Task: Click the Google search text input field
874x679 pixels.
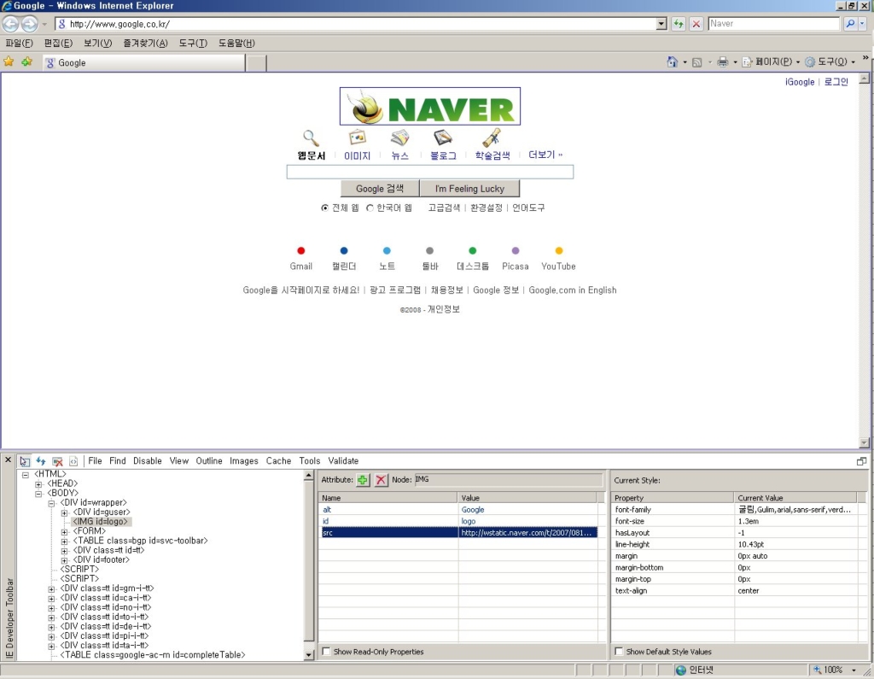Action: pos(430,172)
